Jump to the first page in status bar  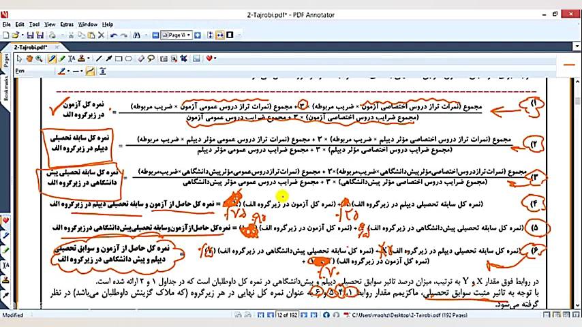260,315
